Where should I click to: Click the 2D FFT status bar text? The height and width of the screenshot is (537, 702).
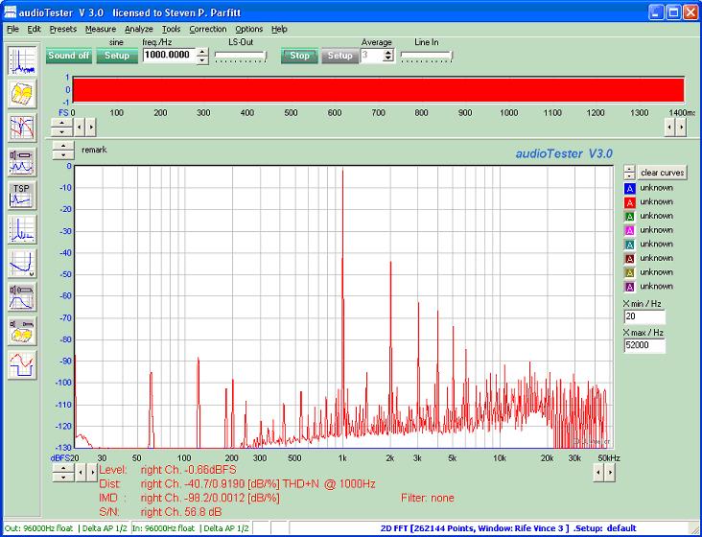click(x=508, y=528)
